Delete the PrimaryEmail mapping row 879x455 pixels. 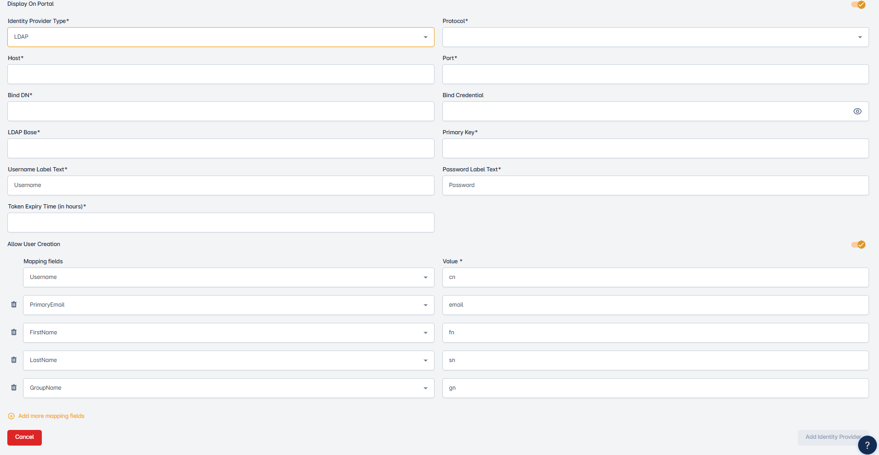[14, 305]
